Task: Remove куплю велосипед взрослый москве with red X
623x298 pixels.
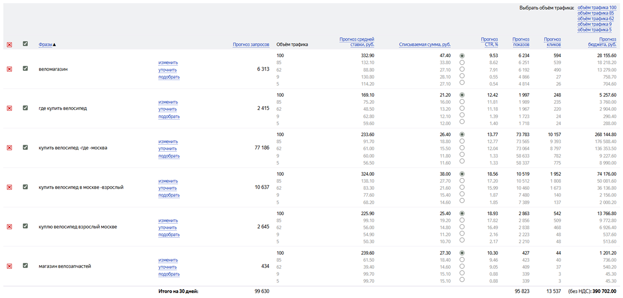Action: click(x=9, y=227)
